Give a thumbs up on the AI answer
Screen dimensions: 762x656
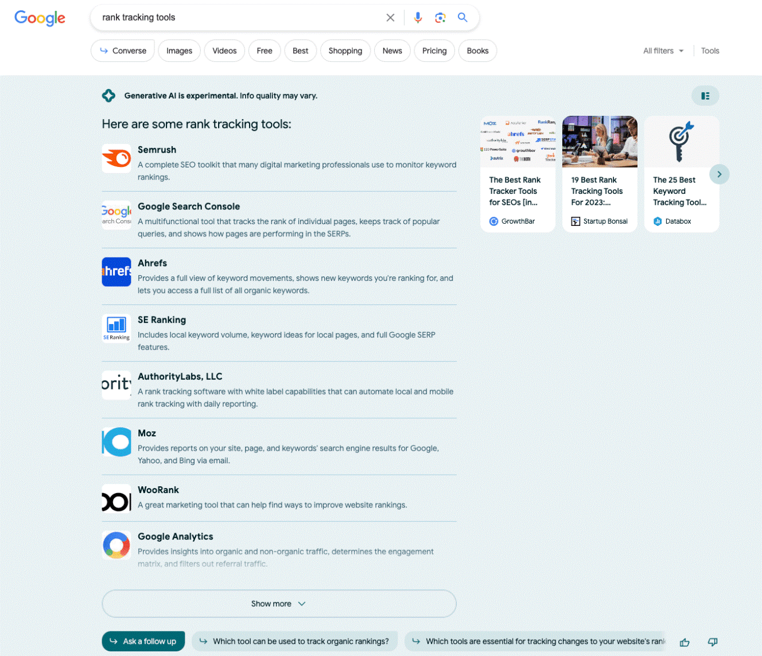[685, 642]
